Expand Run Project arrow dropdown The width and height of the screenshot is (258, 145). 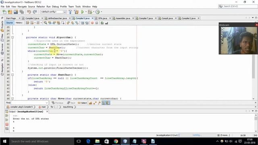(x=86, y=12)
